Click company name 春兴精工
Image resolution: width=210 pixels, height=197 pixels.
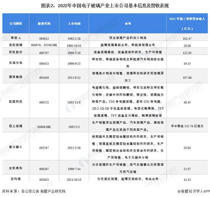16,147
